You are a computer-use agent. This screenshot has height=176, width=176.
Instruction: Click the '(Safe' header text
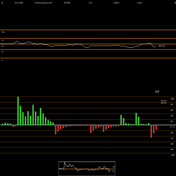tap(139, 3)
